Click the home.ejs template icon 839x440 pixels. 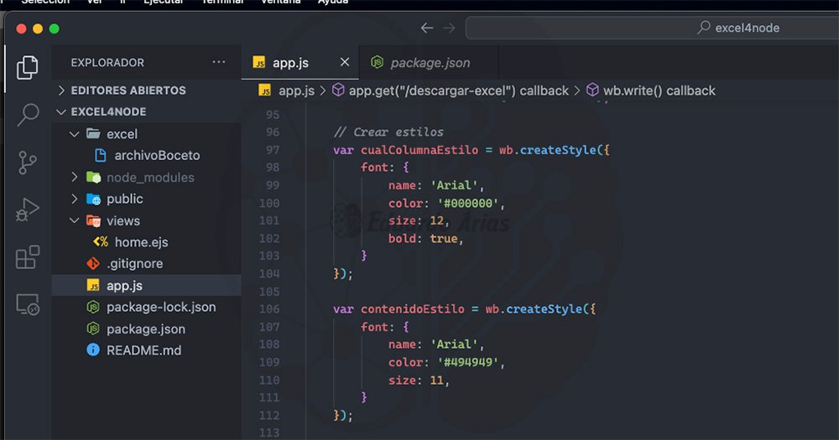pos(100,241)
